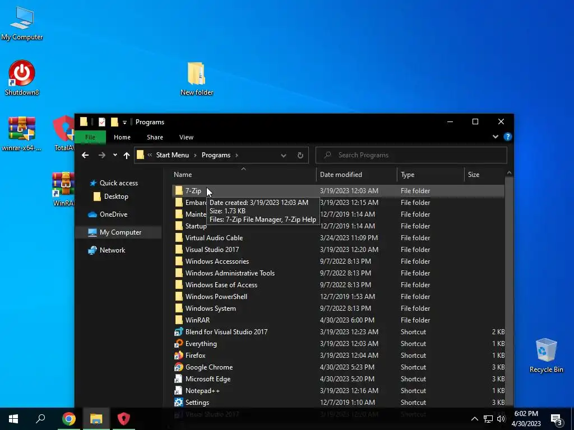Click File Explorer taskbar icon
This screenshot has width=574, height=430.
[x=96, y=419]
